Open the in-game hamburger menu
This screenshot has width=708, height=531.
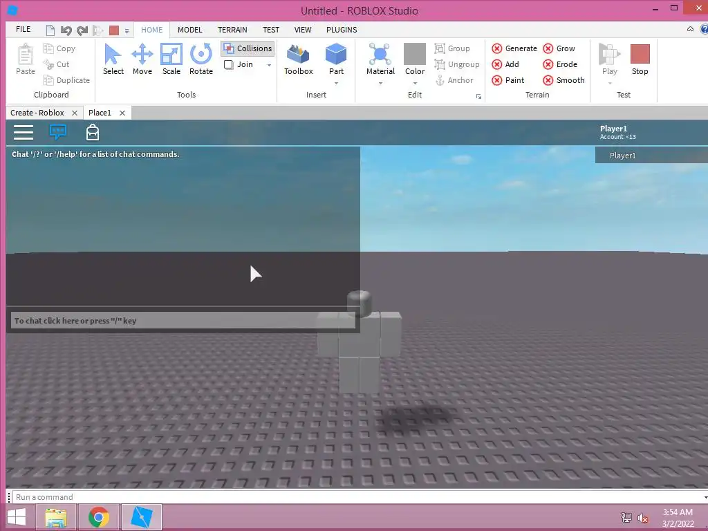coord(24,132)
